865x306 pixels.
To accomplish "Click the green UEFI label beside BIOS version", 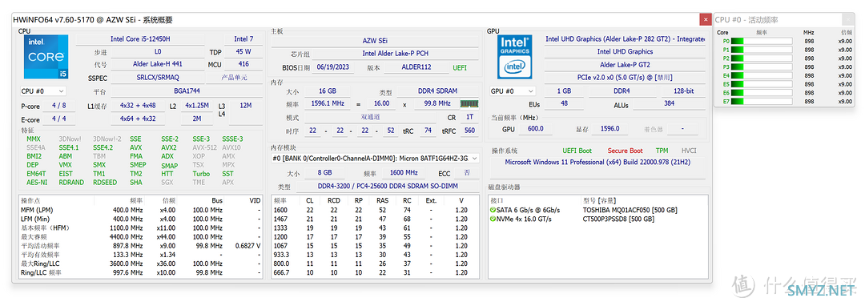I will tap(460, 67).
